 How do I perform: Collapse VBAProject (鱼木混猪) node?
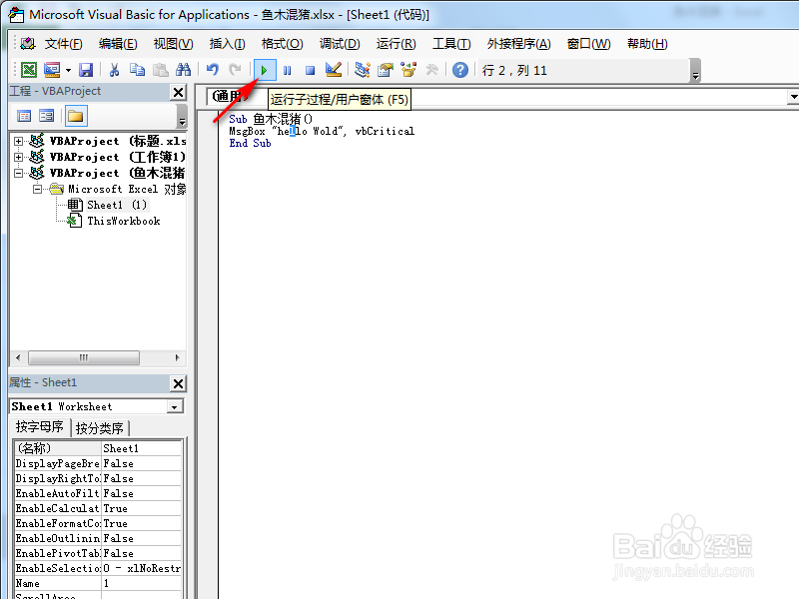click(18, 173)
